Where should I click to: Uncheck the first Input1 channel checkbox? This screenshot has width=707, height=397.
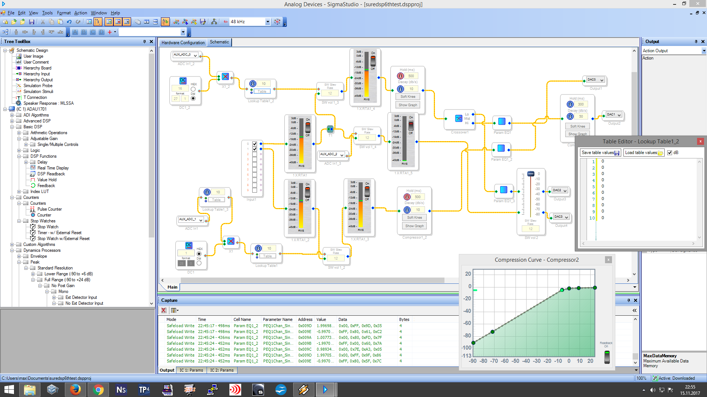point(254,144)
